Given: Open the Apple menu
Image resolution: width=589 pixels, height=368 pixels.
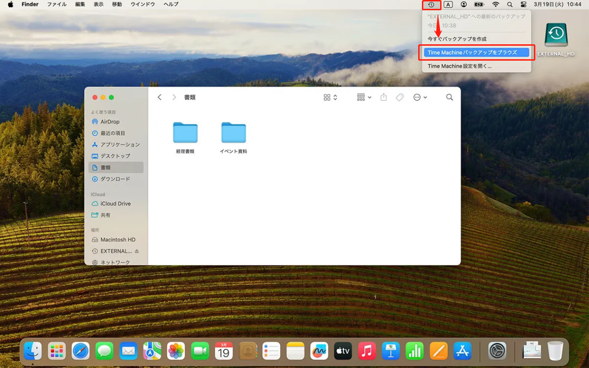Looking at the screenshot, I should (10, 4).
